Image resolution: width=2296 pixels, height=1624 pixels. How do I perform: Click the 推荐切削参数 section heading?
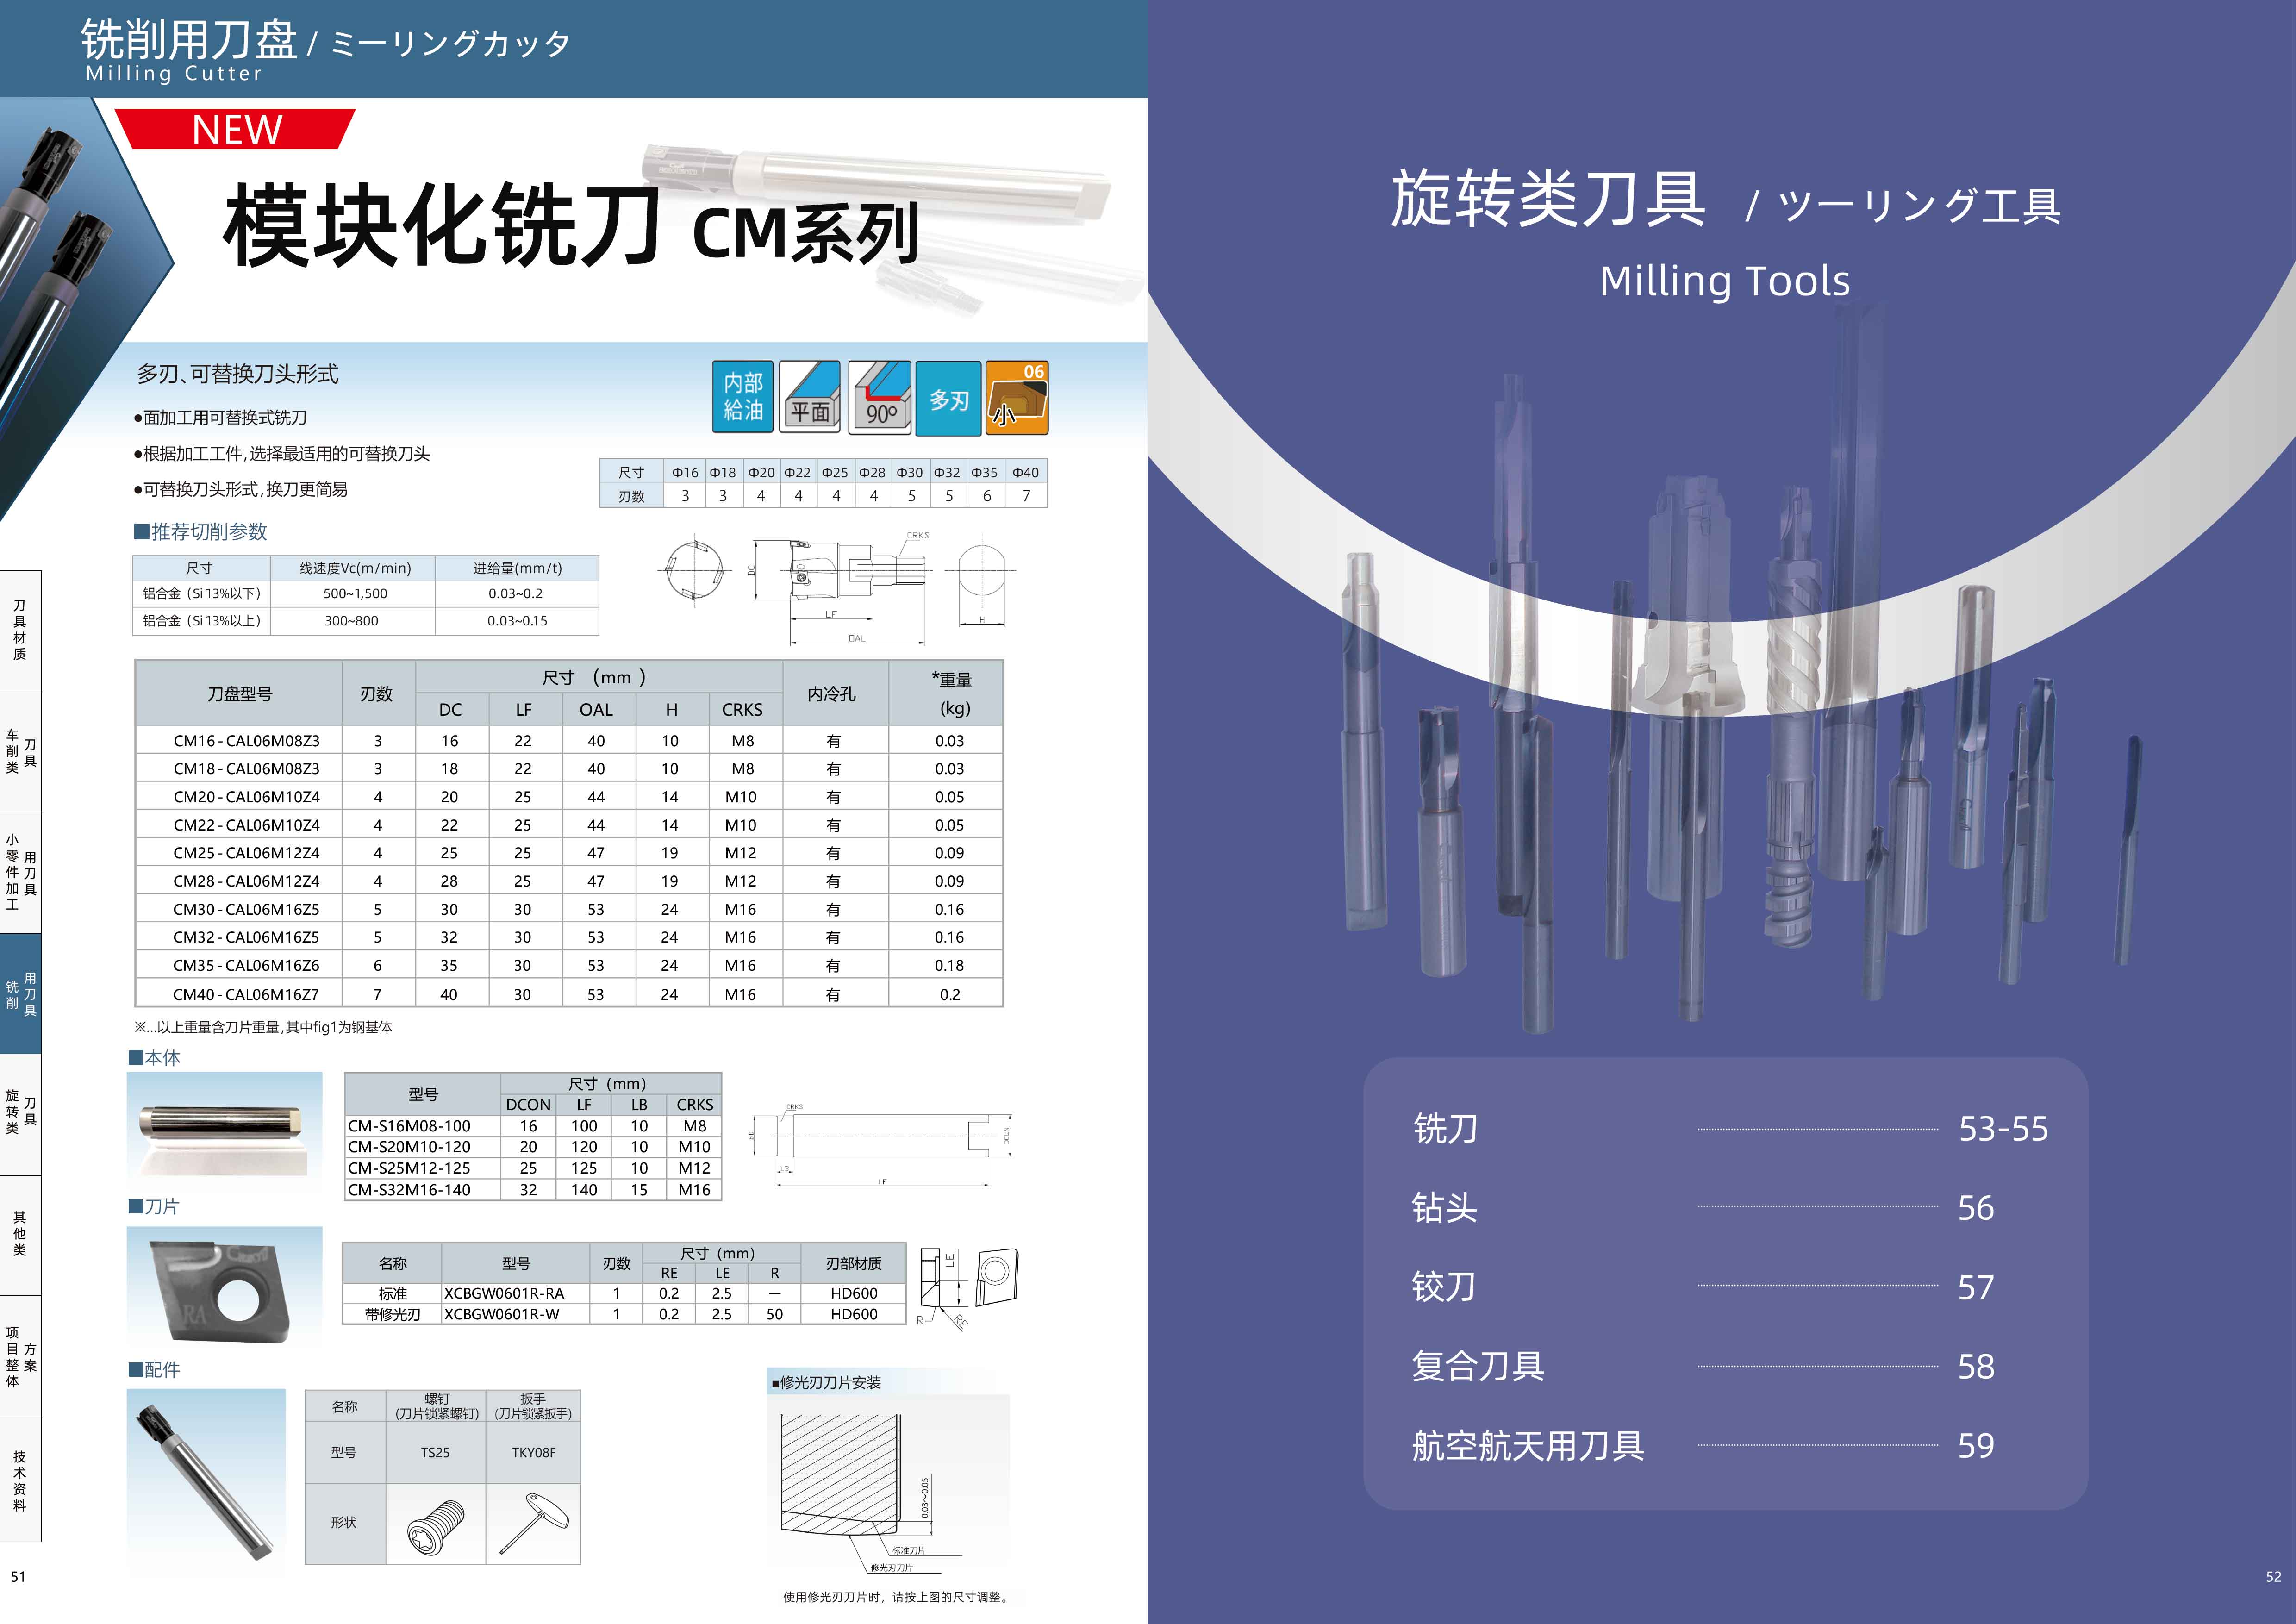coord(201,532)
